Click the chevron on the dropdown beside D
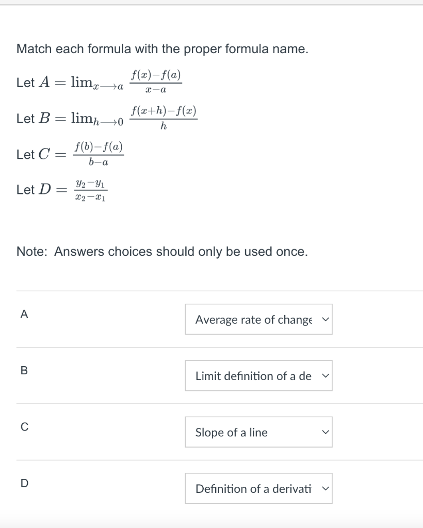This screenshot has width=423, height=528. point(325,488)
